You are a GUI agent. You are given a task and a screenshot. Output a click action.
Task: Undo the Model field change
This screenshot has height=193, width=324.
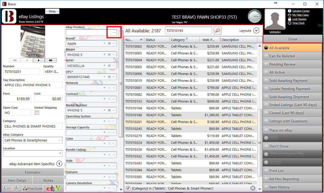pos(114,55)
